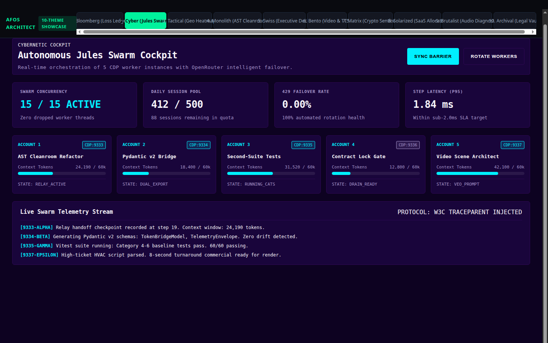Screen dimensions: 548x343
Task: Click the tab bar left scroll arrow
Action: coord(79,32)
